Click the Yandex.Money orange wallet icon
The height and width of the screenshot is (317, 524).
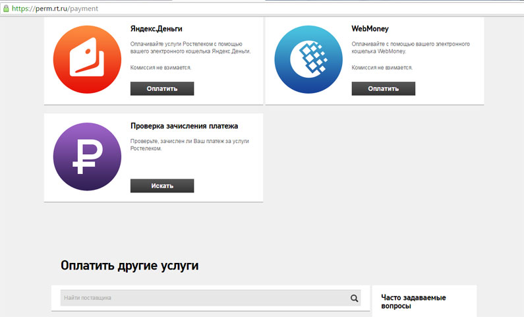pyautogui.click(x=87, y=59)
